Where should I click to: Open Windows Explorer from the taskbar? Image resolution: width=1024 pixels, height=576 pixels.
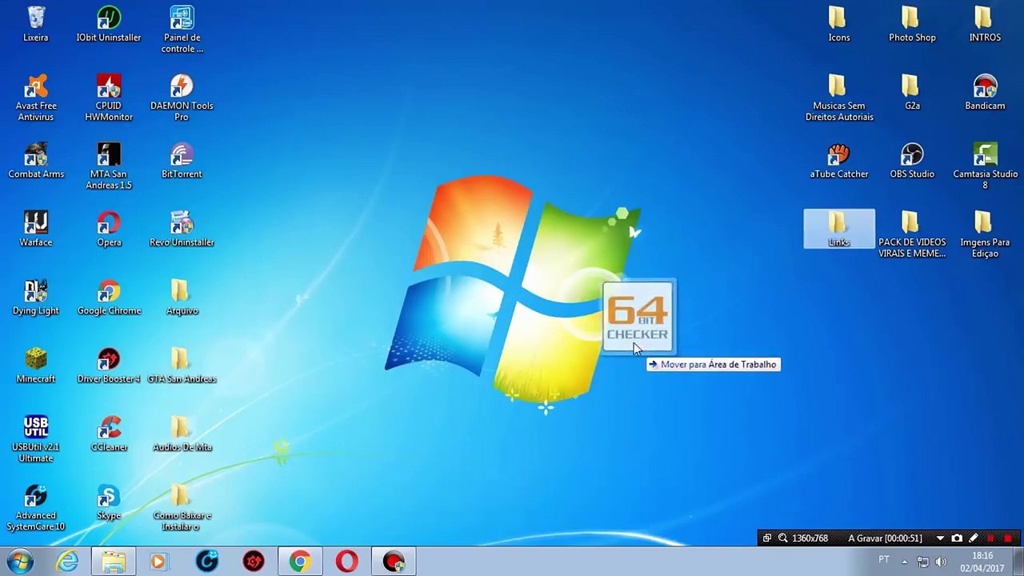point(114,562)
